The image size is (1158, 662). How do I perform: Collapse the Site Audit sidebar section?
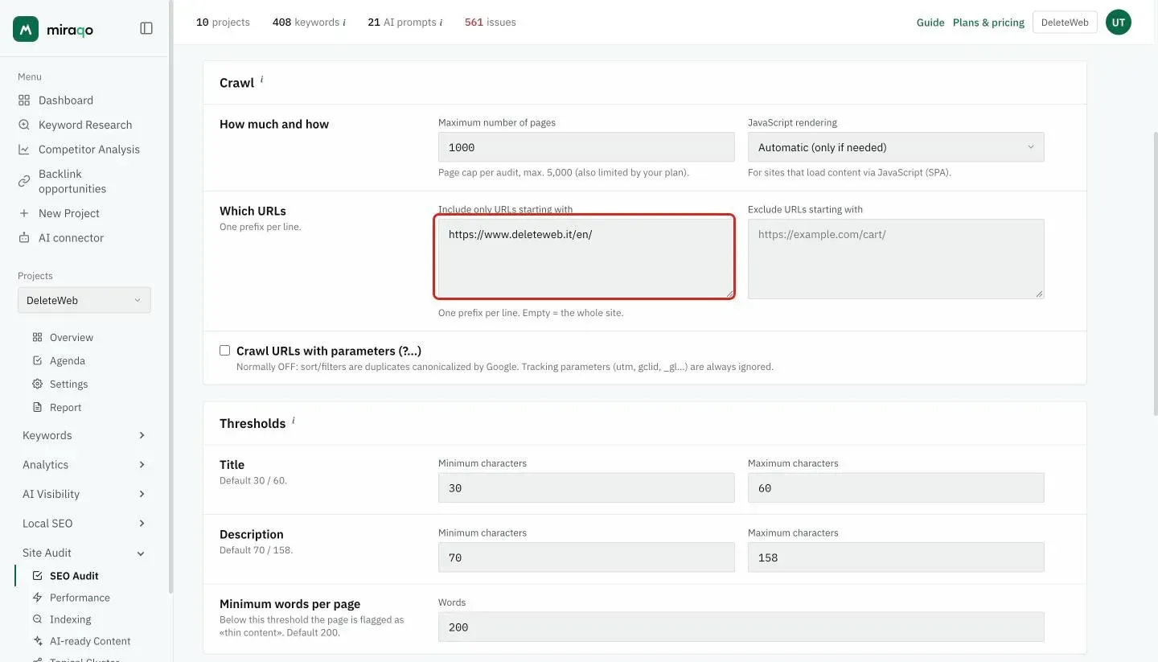[x=84, y=553]
